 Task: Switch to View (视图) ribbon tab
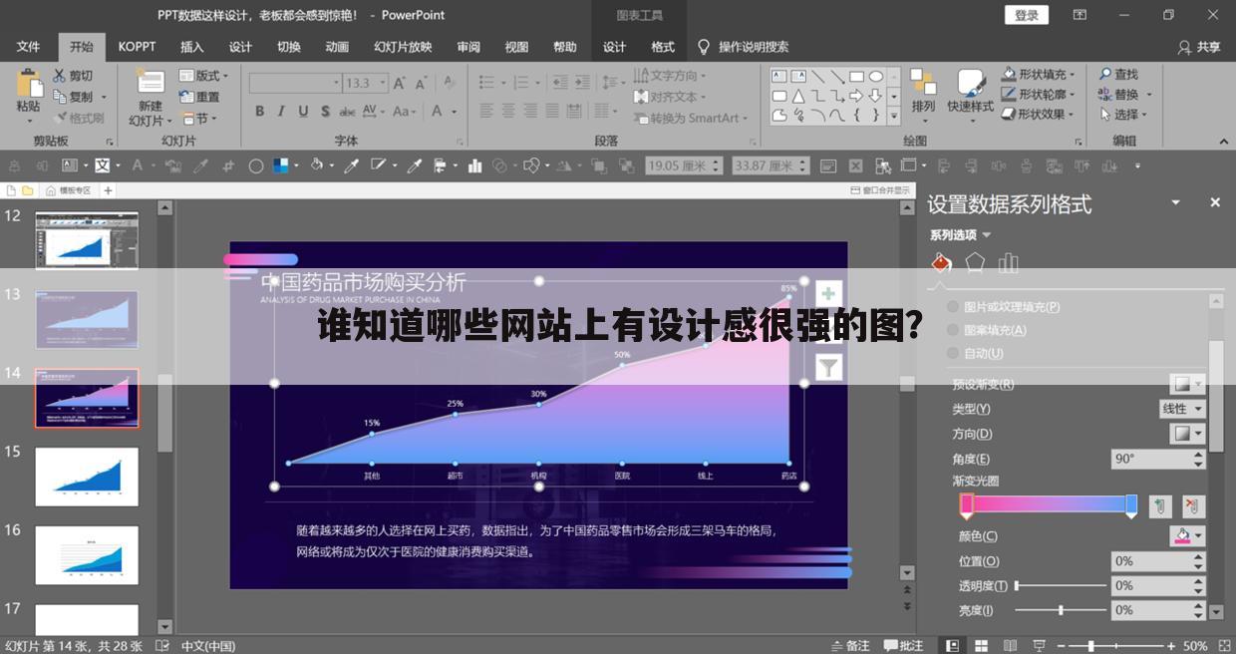[516, 47]
